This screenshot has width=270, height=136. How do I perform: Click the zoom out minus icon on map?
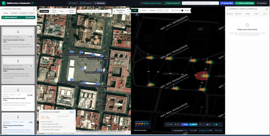pyautogui.click(x=128, y=13)
